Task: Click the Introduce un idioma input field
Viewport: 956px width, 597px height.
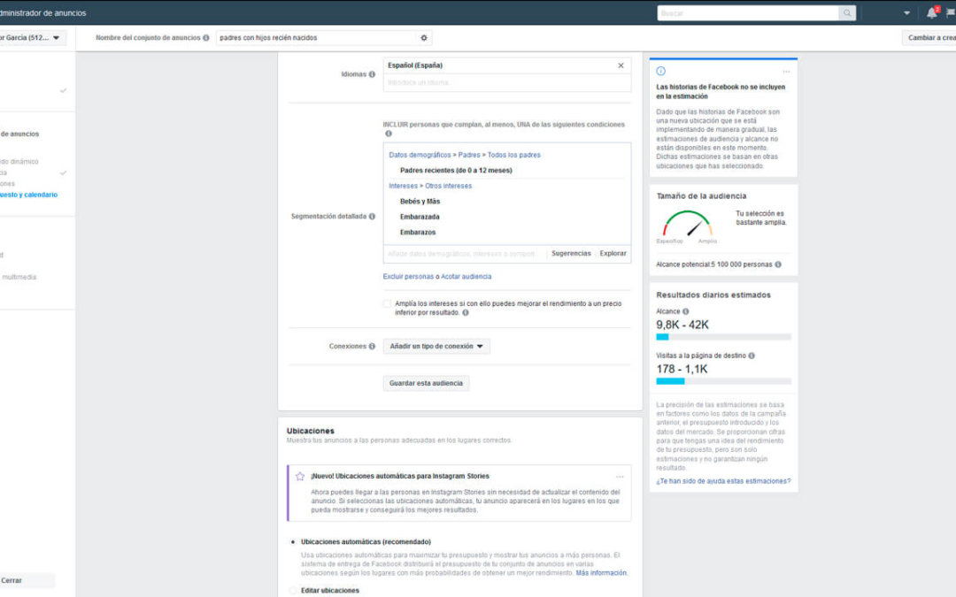Action: pos(506,83)
